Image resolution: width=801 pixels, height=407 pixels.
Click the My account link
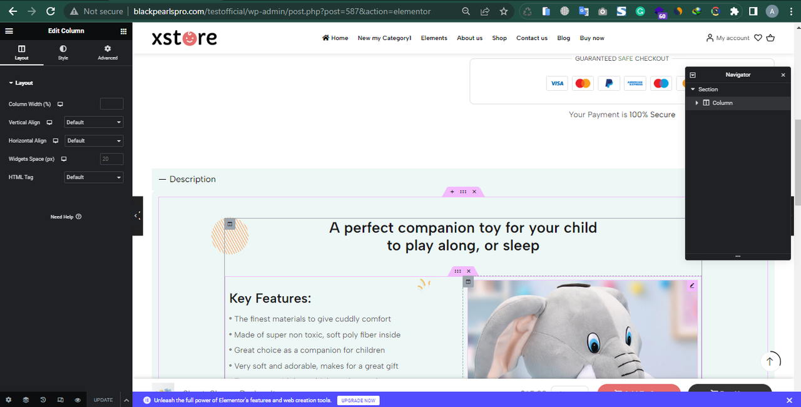(x=728, y=38)
